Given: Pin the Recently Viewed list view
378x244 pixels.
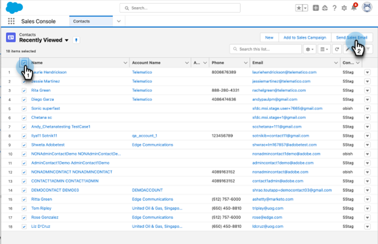Looking at the screenshot, I should pos(76,40).
